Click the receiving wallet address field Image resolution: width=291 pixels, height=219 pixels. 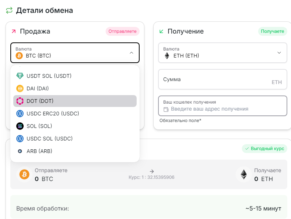222,109
